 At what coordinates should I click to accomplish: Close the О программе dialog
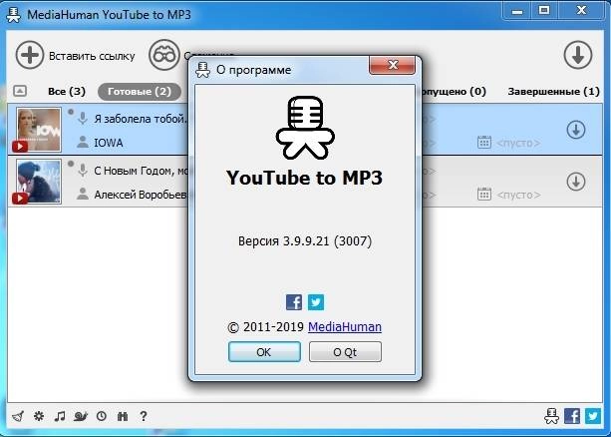[x=392, y=65]
